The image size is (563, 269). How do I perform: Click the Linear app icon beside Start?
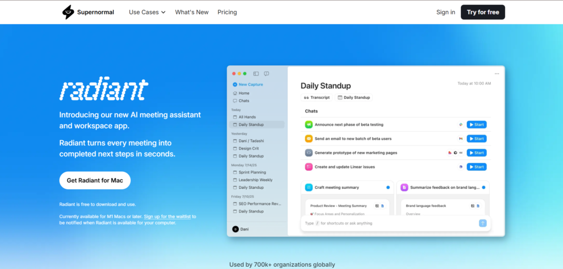(x=461, y=167)
